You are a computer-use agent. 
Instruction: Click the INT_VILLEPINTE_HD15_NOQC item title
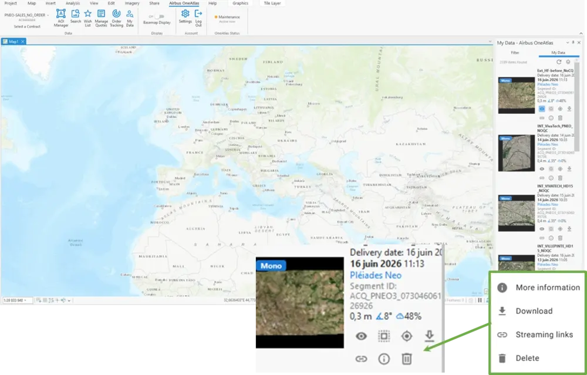pos(555,248)
